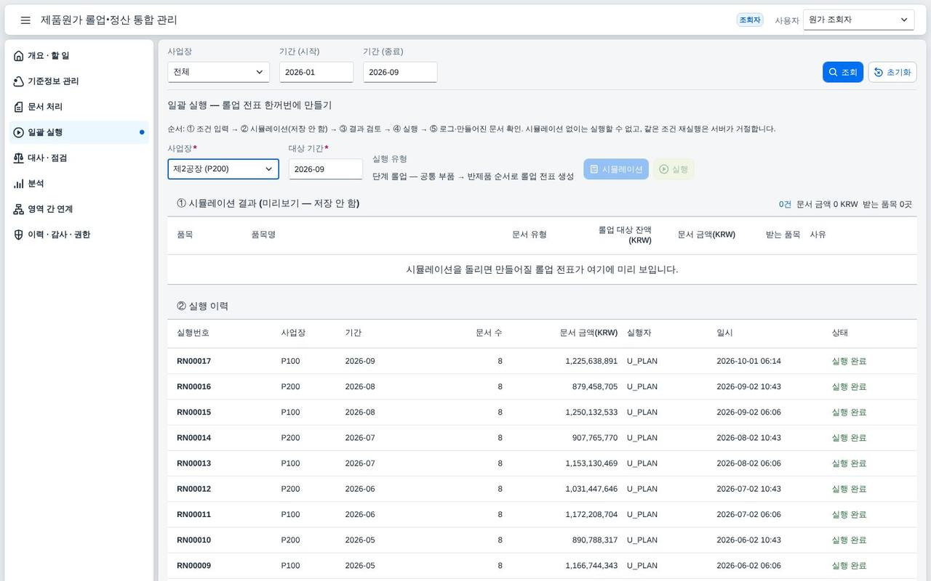Focus the 기간 (시작) field 2026-01
Image resolution: width=931 pixels, height=581 pixels.
pos(316,72)
